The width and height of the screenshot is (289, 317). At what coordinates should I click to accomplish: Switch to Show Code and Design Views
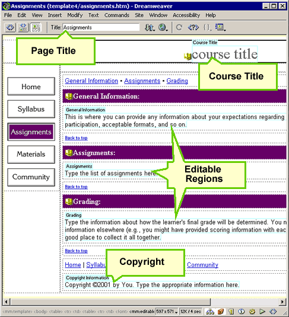click(23, 27)
